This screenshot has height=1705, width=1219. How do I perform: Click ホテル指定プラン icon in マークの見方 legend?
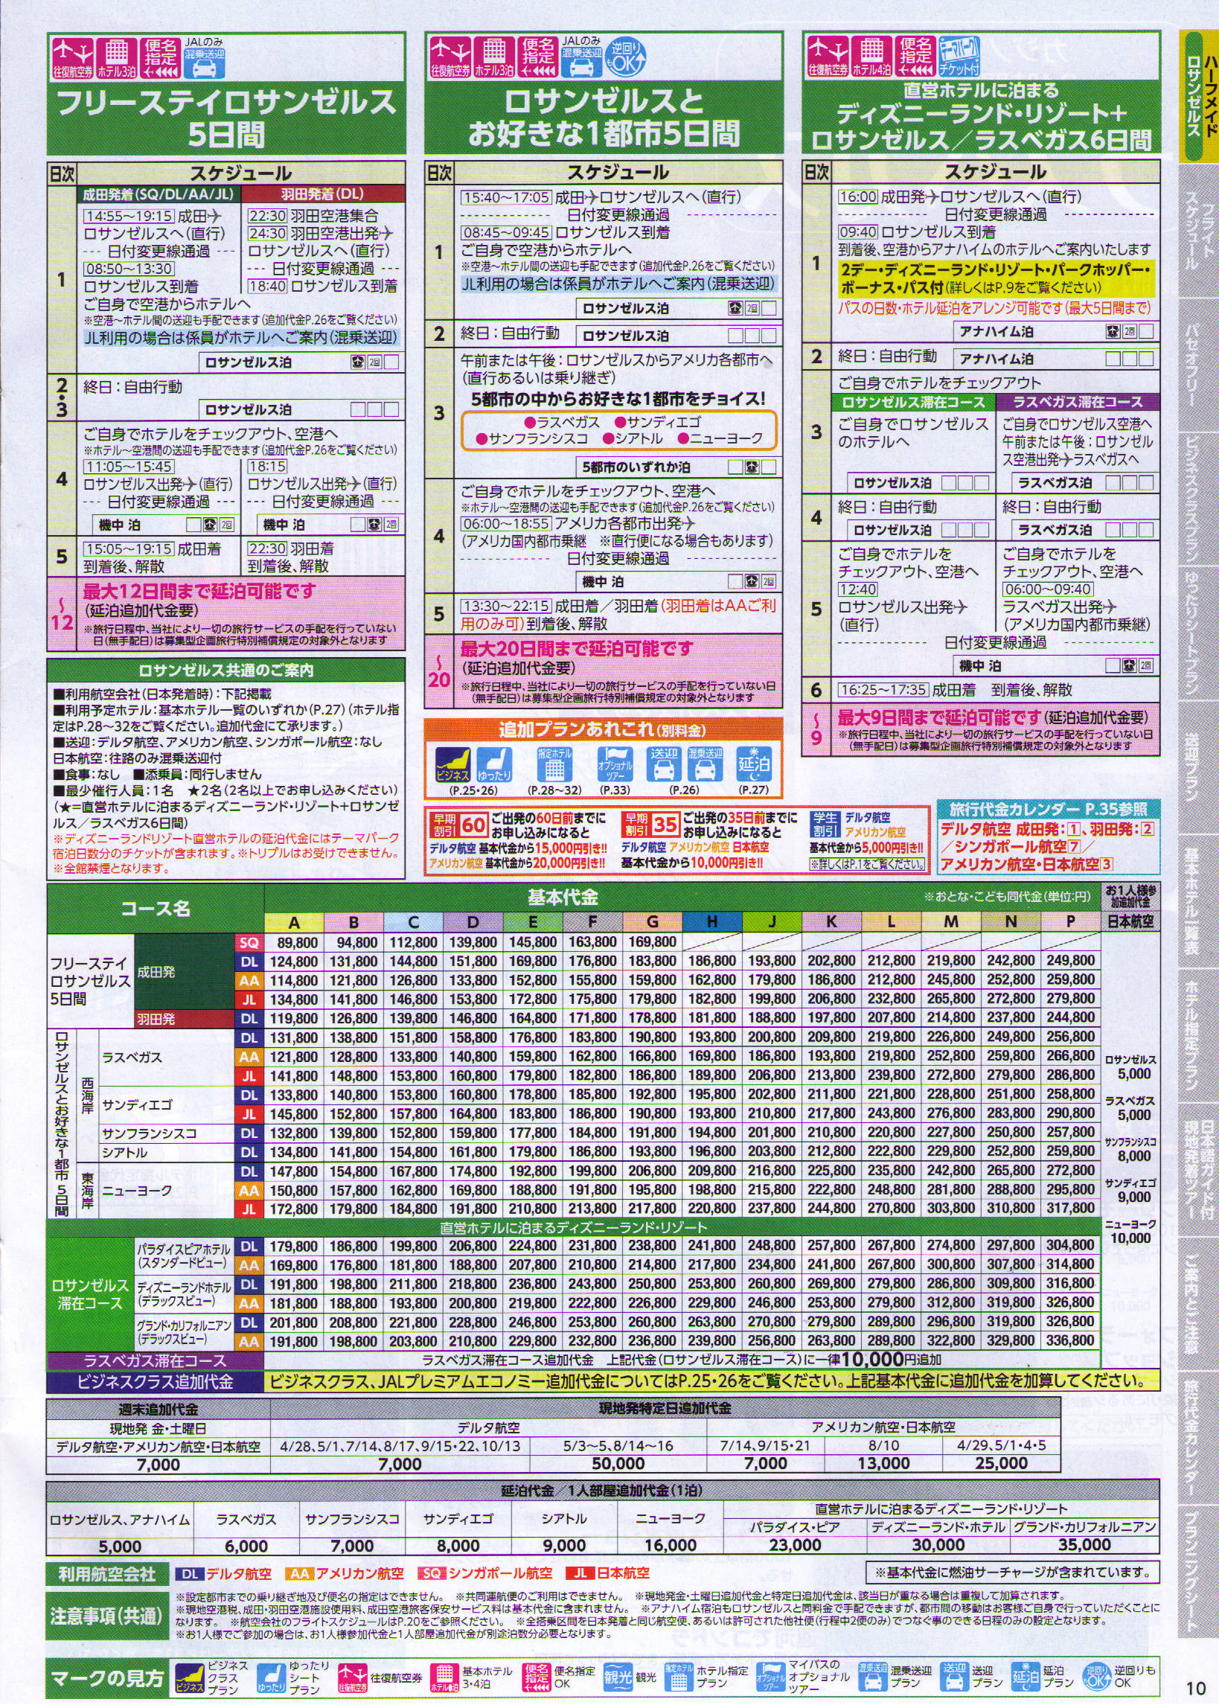(679, 1678)
